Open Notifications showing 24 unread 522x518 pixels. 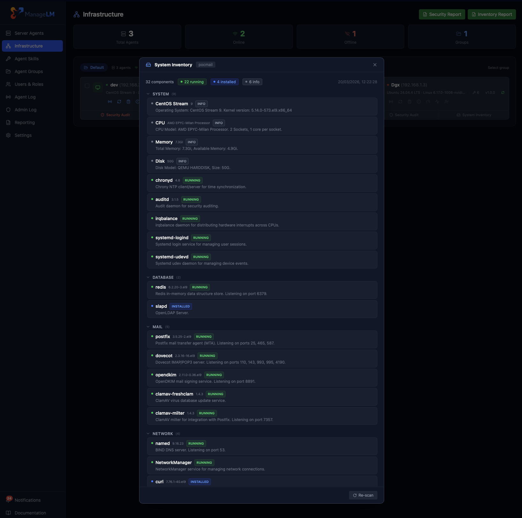[x=27, y=500]
